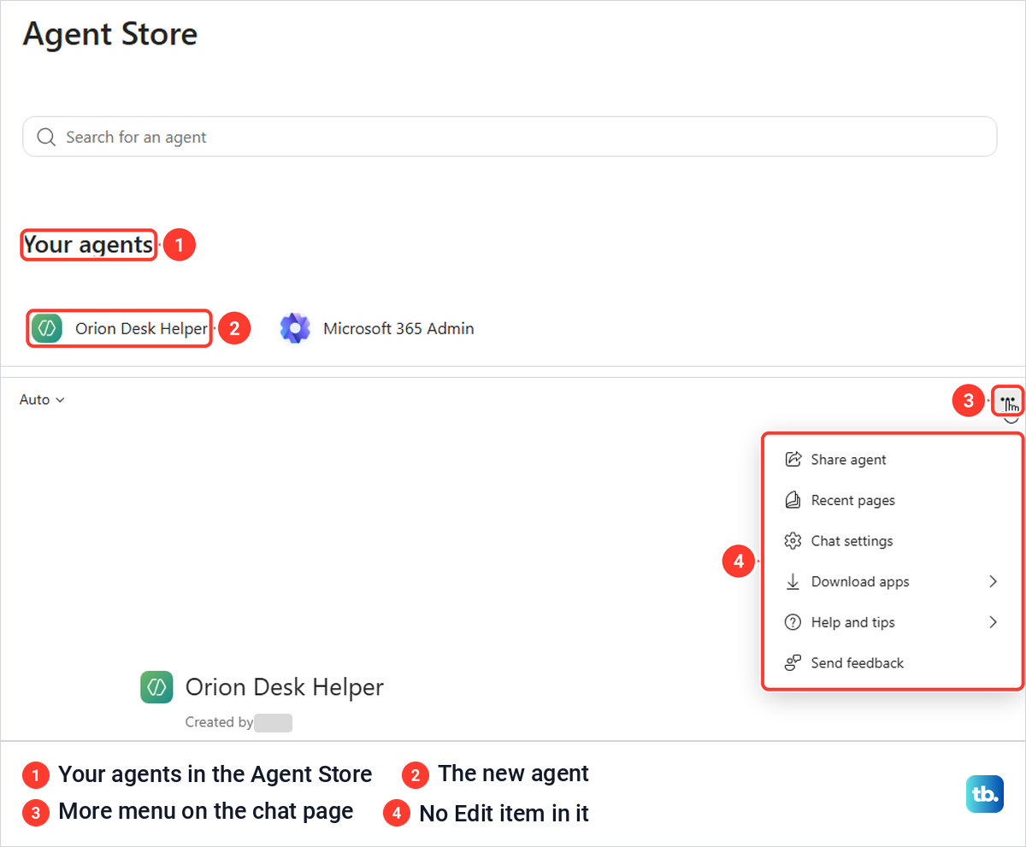Expand the Auto mode dropdown
1026x847 pixels.
[42, 399]
